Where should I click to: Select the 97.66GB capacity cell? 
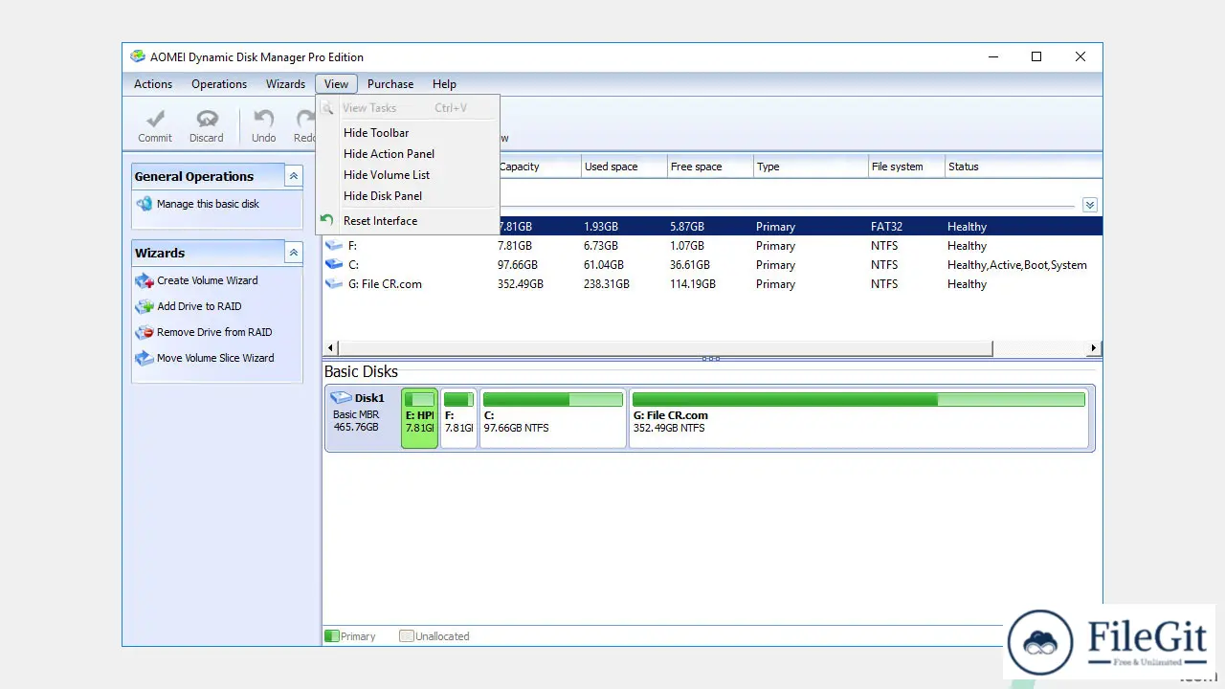pos(518,265)
